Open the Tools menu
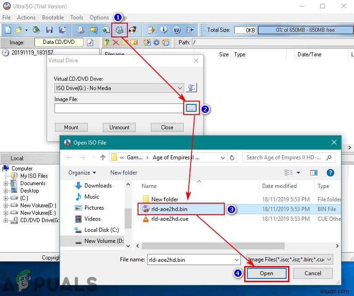 [77, 18]
